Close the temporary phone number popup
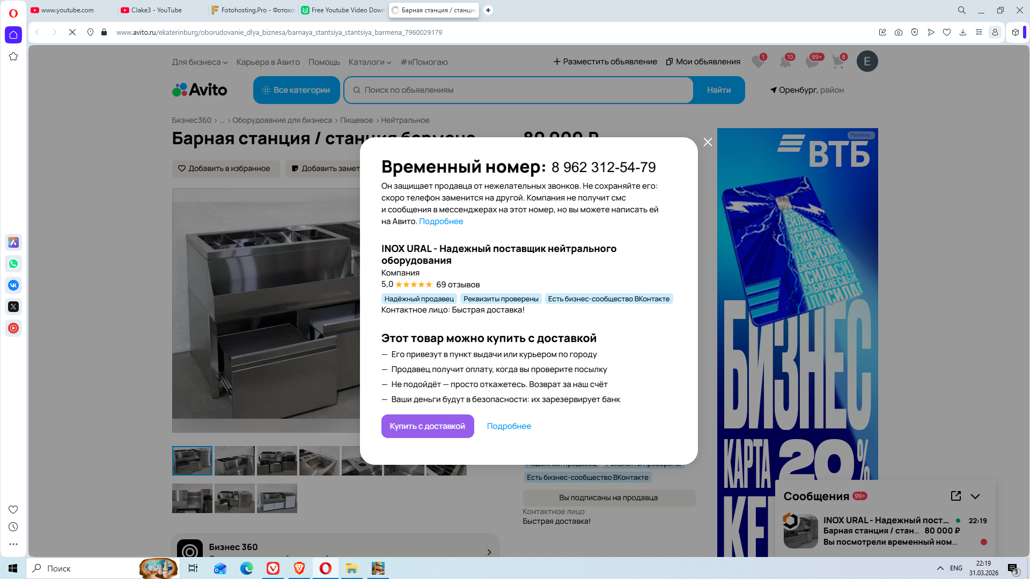1030x579 pixels. pos(708,142)
